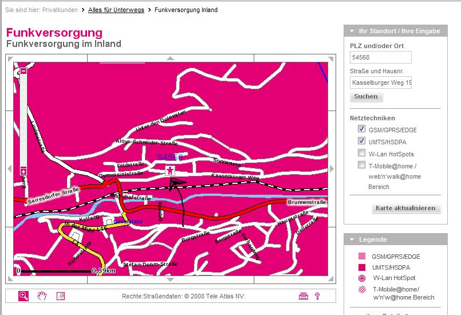Viewport: 461px width, 315px height.
Task: Pan map to southeast corner arrow
Action: click(331, 279)
